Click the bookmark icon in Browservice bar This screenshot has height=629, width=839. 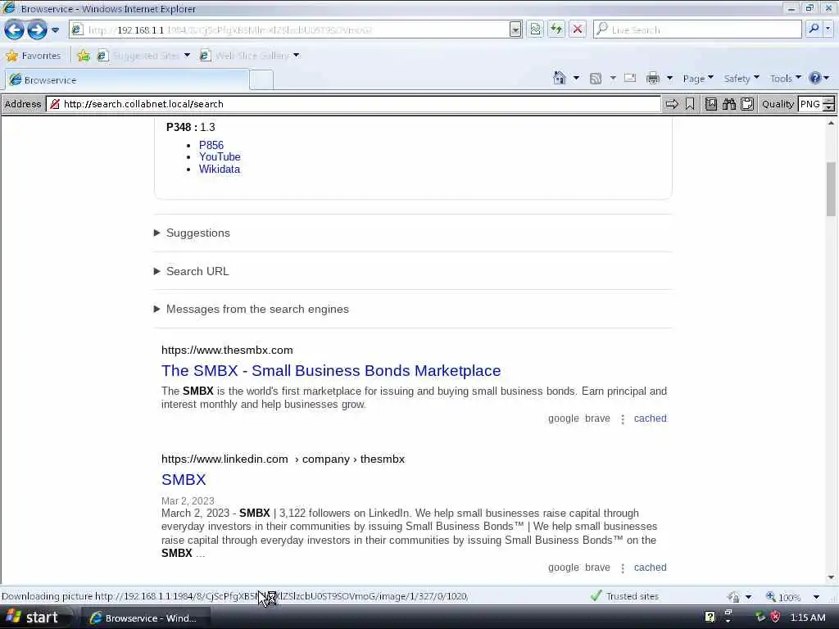tap(690, 104)
